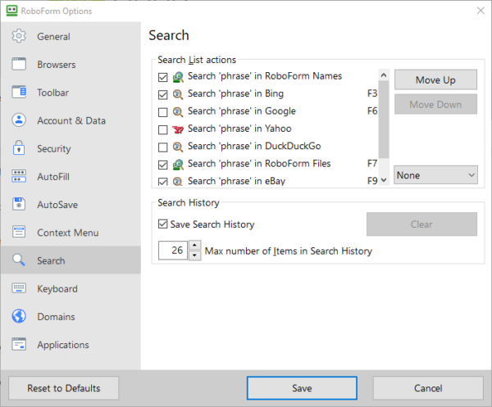
Task: Enable the Search 'phrase' in Google checkbox
Action: [x=162, y=111]
